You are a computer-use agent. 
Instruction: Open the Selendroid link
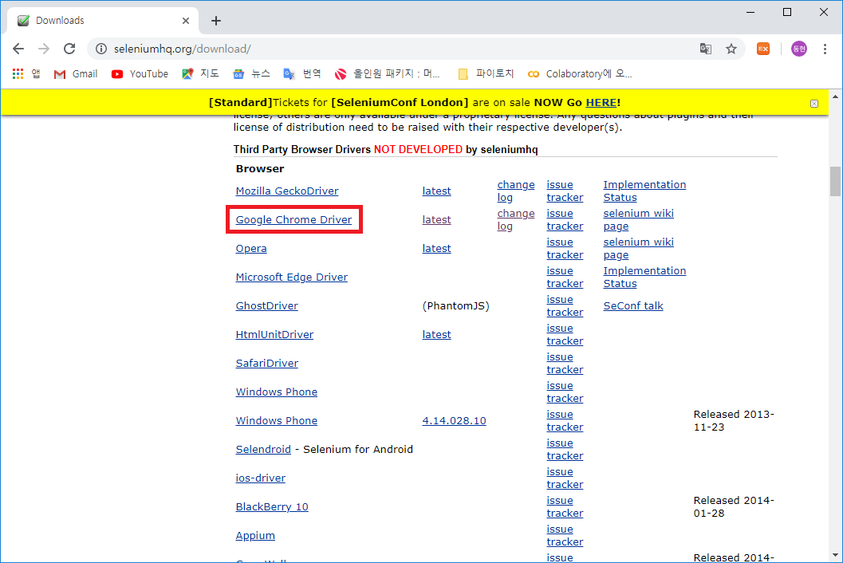(x=263, y=449)
